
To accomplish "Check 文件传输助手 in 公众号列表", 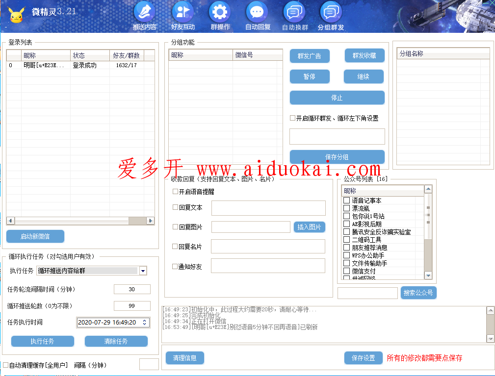I will coord(346,263).
